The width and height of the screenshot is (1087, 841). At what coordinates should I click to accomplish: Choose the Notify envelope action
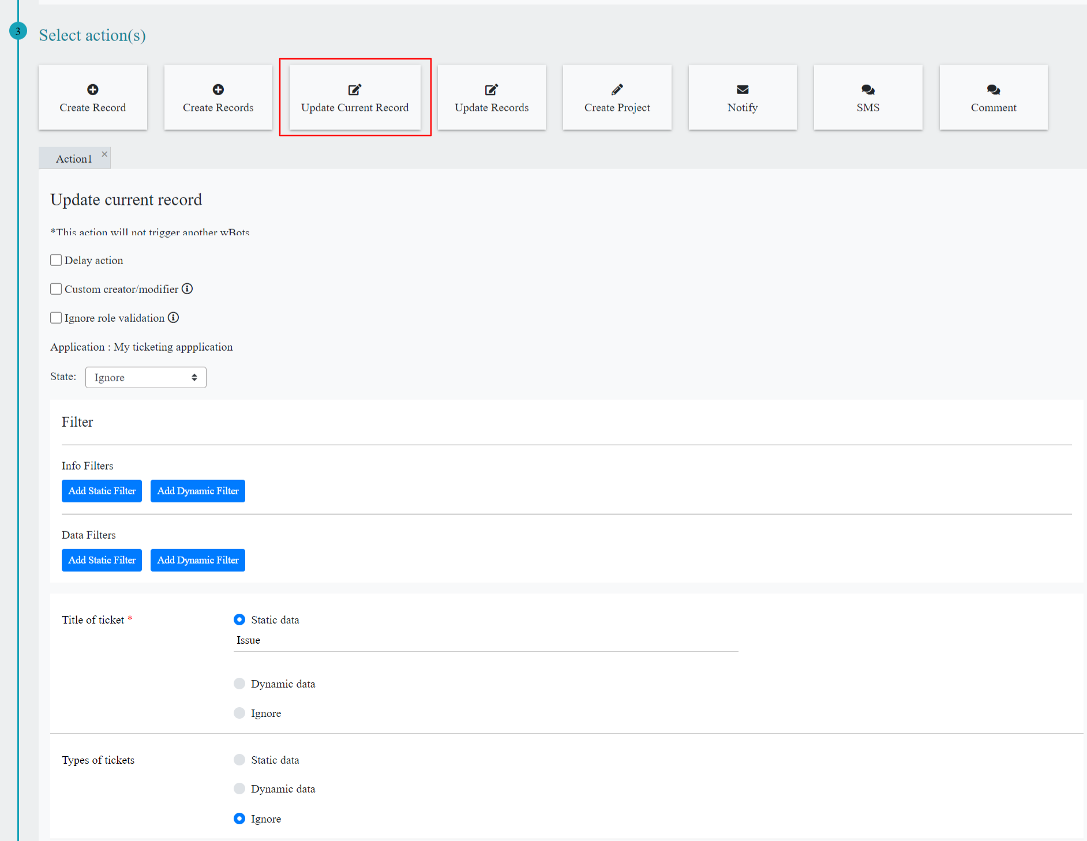743,97
